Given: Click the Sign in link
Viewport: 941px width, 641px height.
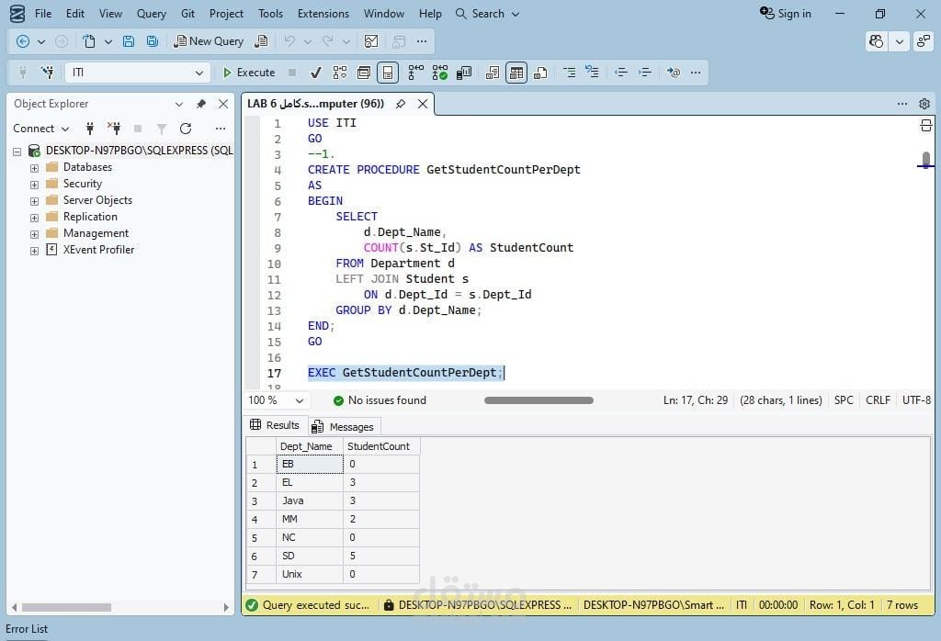Looking at the screenshot, I should click(786, 13).
